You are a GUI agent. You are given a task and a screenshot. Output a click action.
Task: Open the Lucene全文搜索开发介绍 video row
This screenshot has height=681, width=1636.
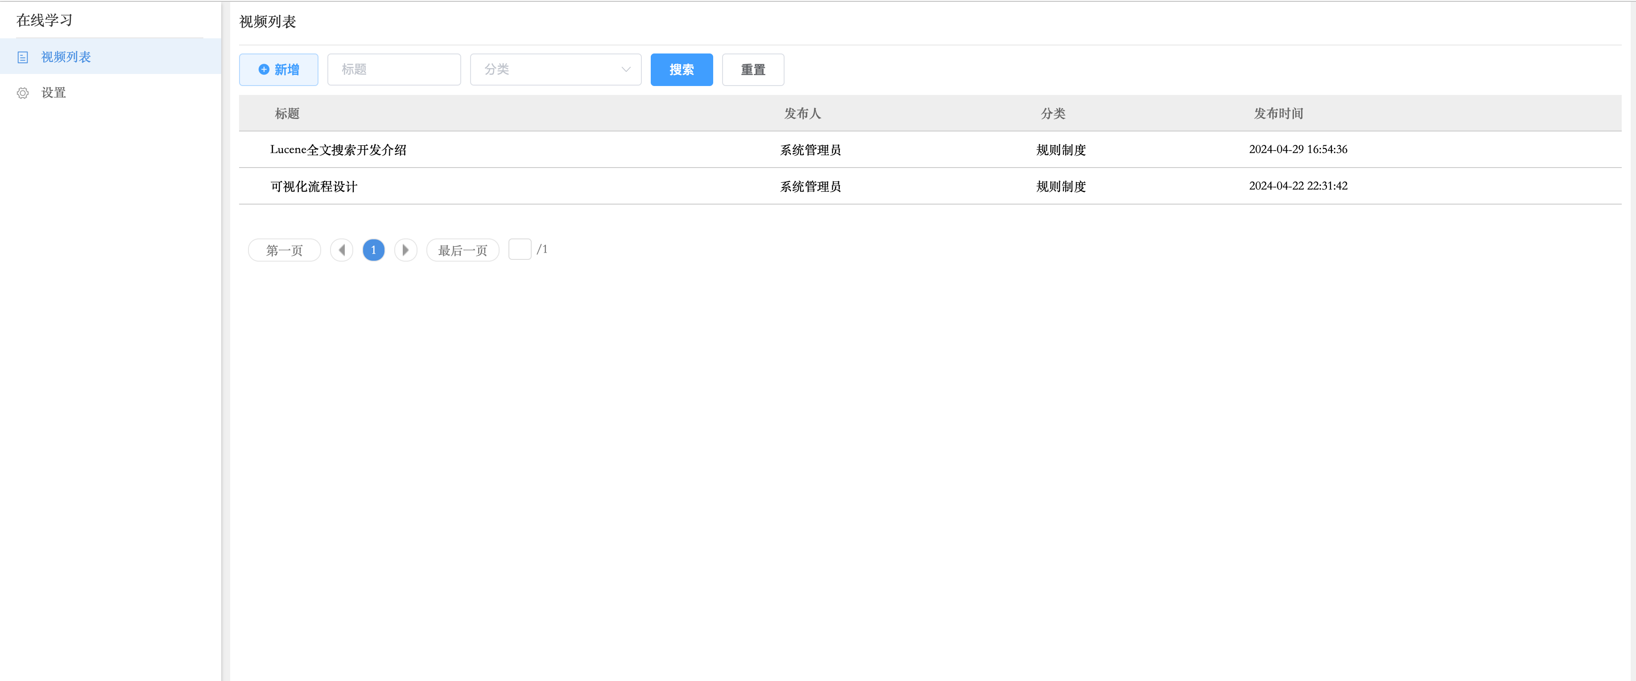(338, 150)
